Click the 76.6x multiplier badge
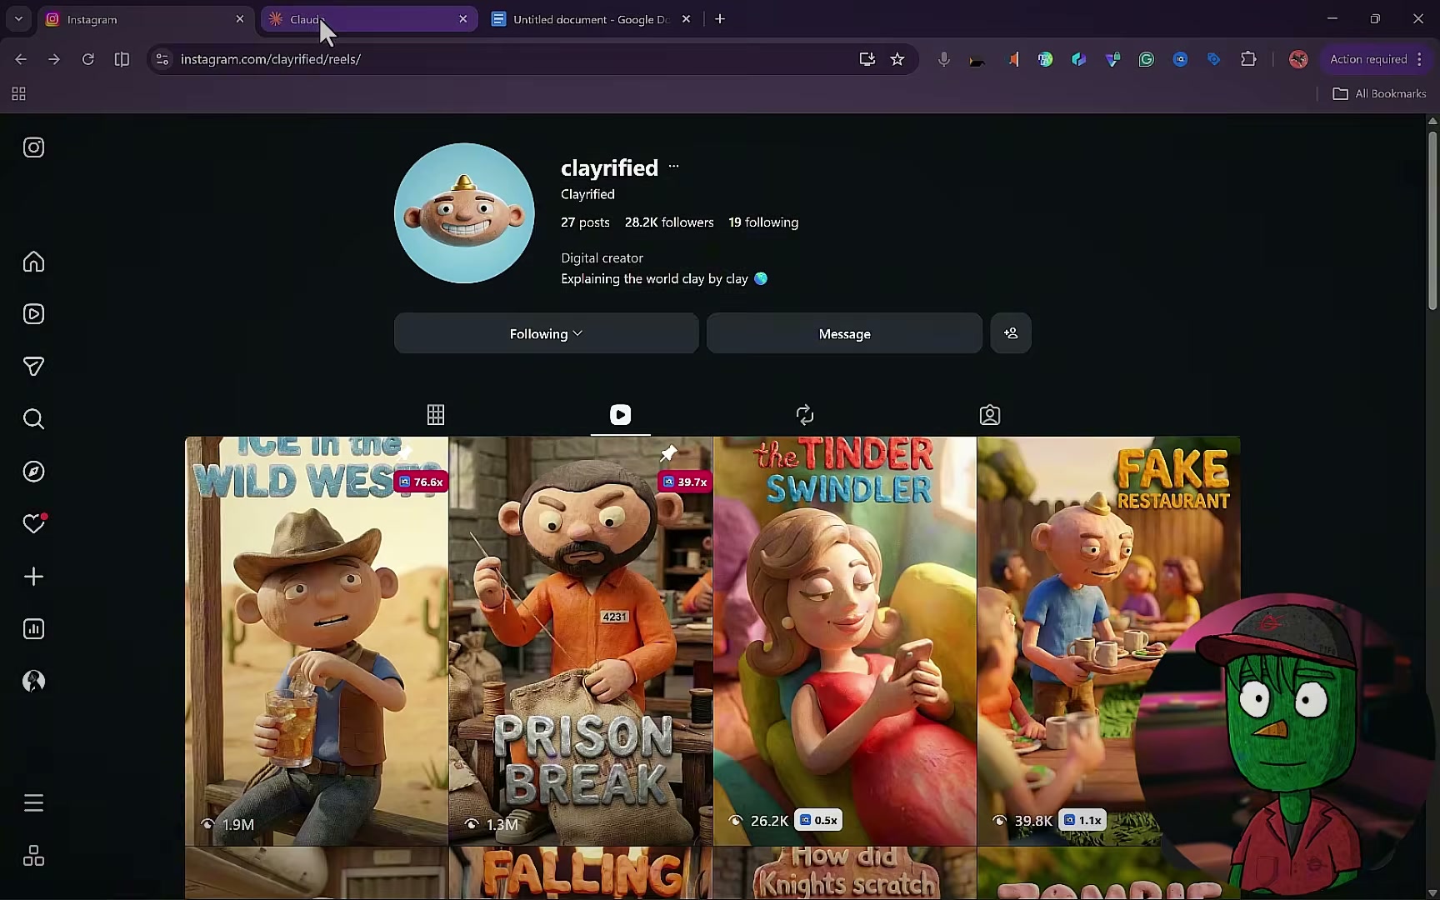Screen dimensions: 1440x900 click(x=421, y=482)
